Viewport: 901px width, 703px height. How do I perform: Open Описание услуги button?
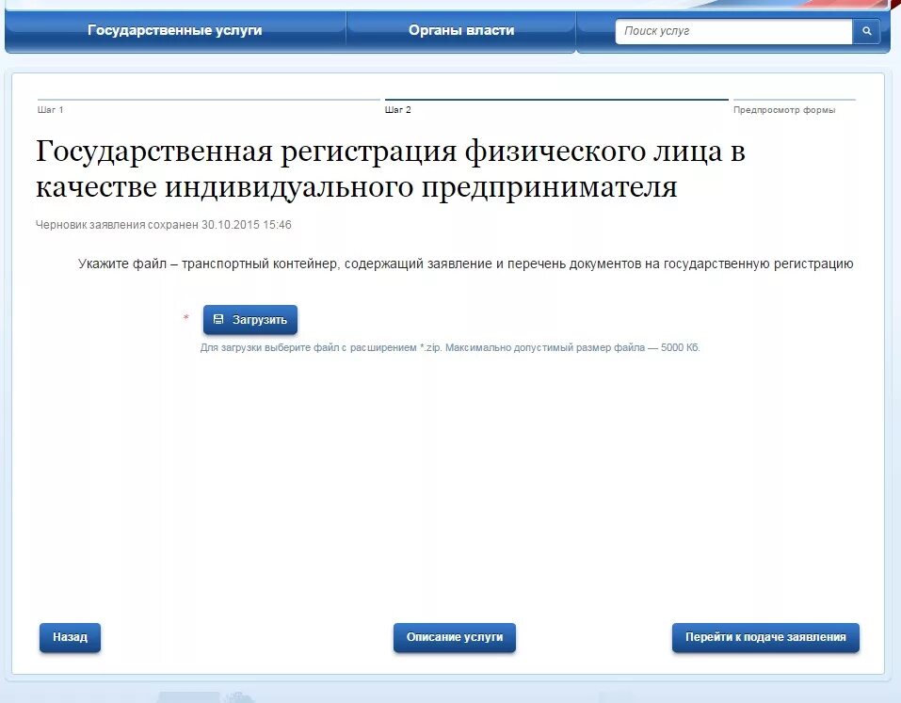(x=455, y=637)
